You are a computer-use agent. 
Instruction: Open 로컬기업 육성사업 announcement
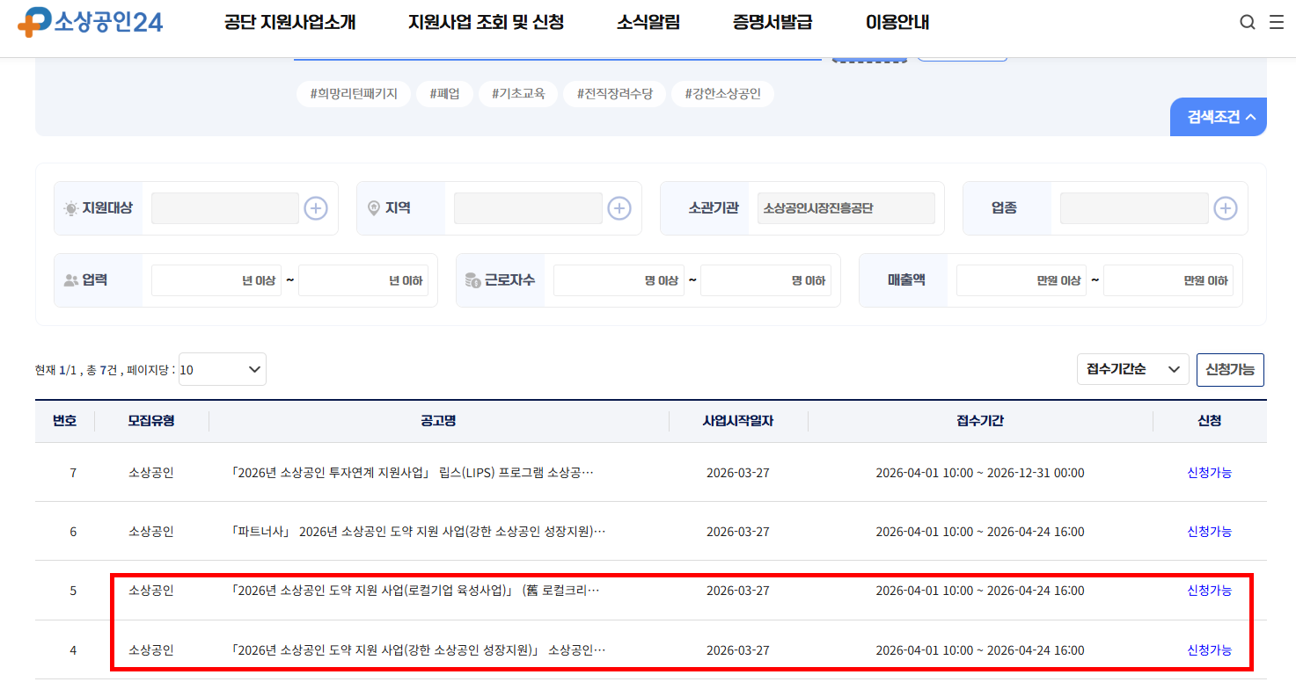pos(415,591)
